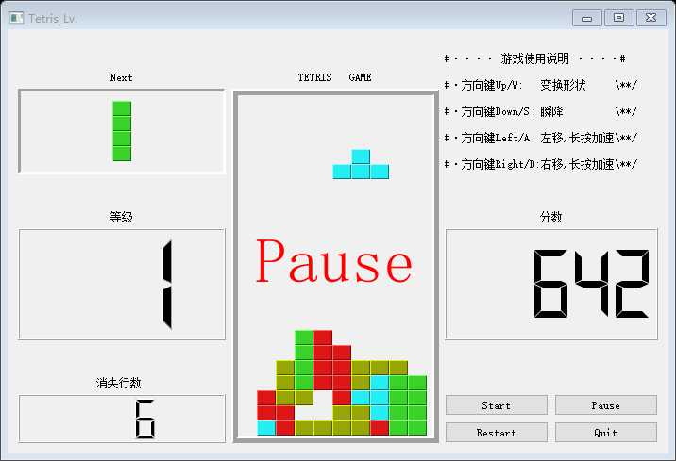Image resolution: width=676 pixels, height=461 pixels.
Task: Click the score display showing 642
Action: 551,284
